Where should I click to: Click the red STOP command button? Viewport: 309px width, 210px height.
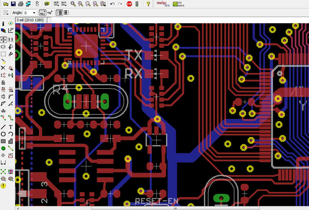[129, 4]
